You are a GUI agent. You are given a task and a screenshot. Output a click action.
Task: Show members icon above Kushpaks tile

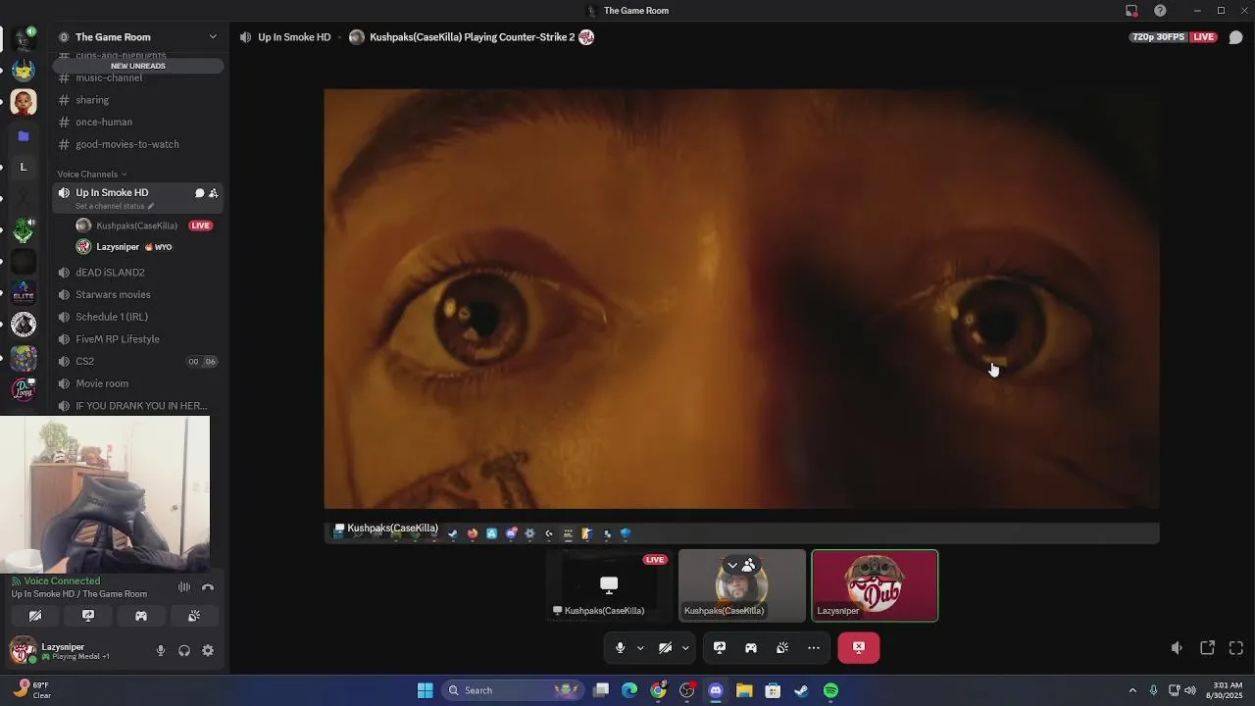tap(749, 566)
